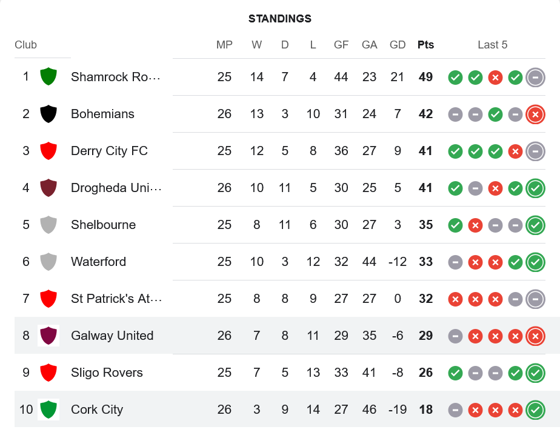Click St Patrick's Athletic team name
This screenshot has height=438, width=560.
tap(116, 299)
